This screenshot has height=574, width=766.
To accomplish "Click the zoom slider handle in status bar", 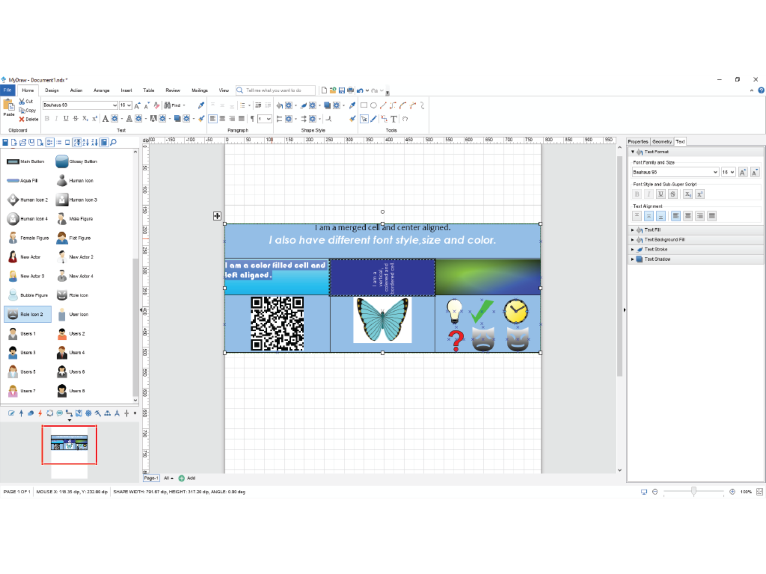I will click(693, 491).
